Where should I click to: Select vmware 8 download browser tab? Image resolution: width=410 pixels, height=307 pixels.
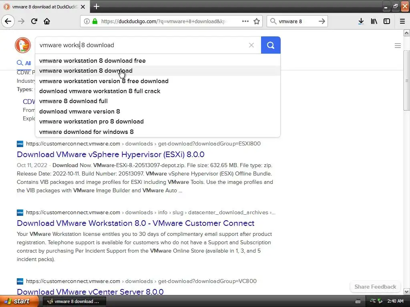point(45,7)
